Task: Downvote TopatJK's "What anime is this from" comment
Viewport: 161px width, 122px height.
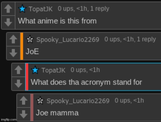Action: coord(8,22)
